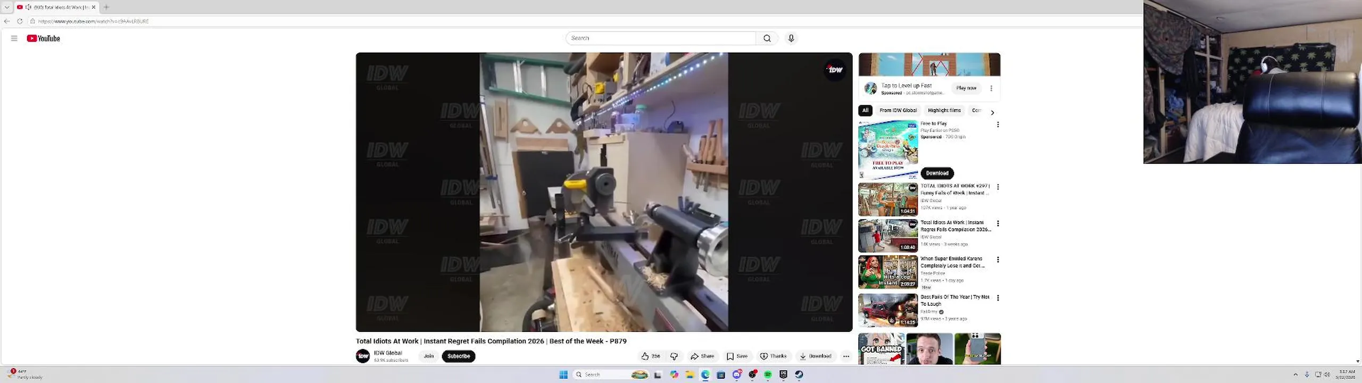Viewport: 1362px width, 383px height.
Task: Go back with the browser back arrow
Action: tap(7, 21)
